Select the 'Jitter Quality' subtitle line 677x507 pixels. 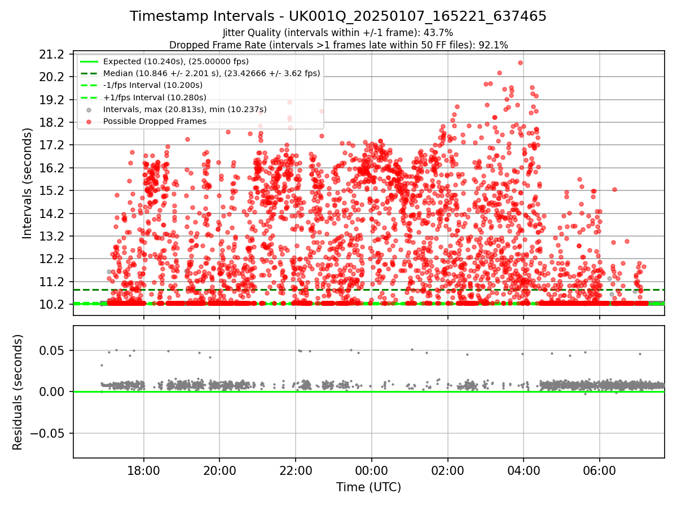pyautogui.click(x=338, y=33)
